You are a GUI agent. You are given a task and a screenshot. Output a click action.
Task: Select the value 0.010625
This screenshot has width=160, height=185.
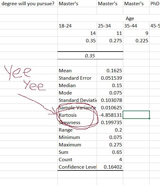coord(110,107)
